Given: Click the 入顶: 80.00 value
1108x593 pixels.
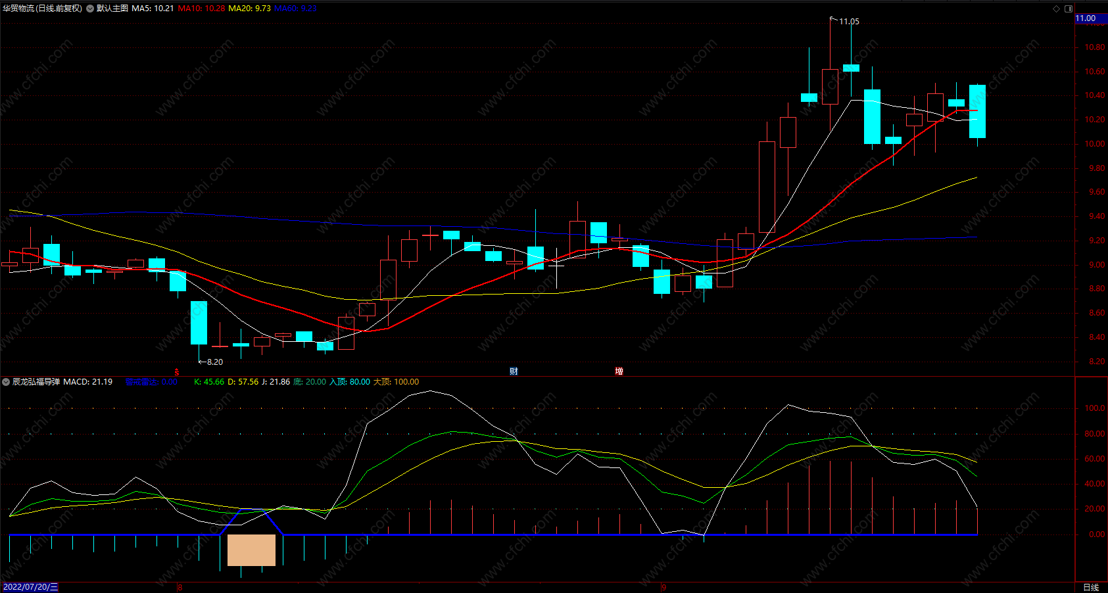Looking at the screenshot, I should tap(349, 382).
